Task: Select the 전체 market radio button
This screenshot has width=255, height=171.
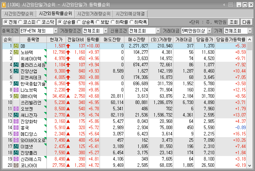Action: pos(6,22)
